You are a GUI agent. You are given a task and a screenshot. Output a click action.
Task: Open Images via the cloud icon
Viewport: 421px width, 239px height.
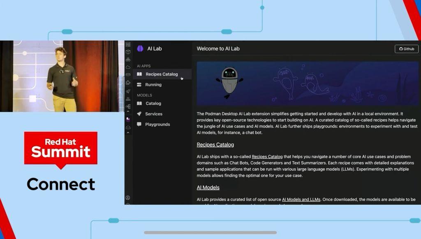(x=128, y=67)
